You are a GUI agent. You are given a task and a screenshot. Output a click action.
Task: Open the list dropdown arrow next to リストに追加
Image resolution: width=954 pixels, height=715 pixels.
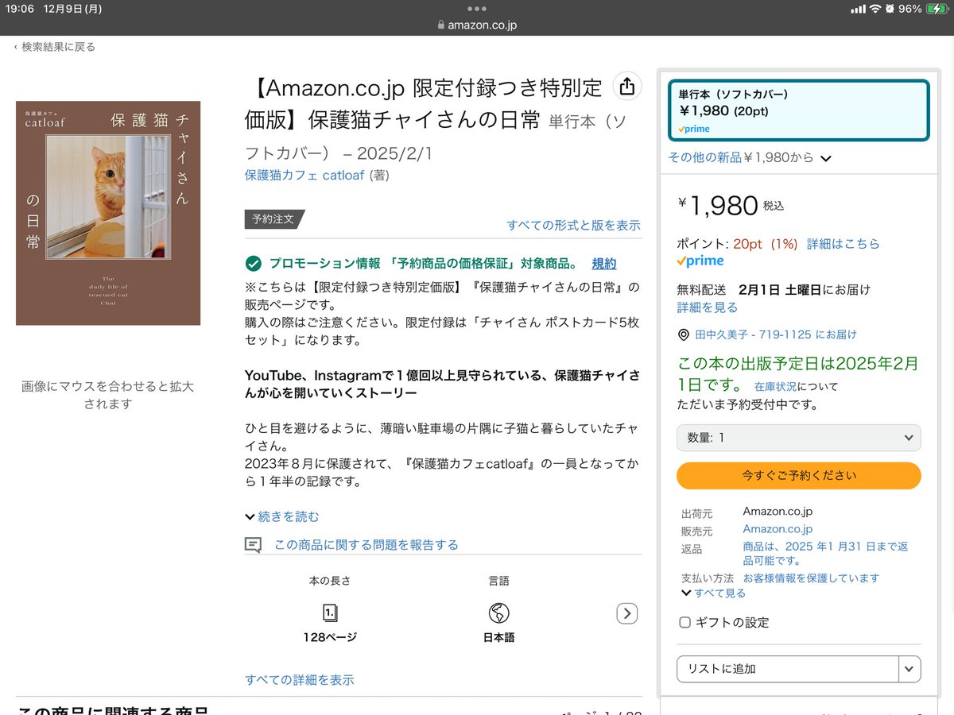[x=909, y=669]
